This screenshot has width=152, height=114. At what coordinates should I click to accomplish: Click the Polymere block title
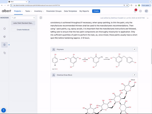[x=60, y=49]
